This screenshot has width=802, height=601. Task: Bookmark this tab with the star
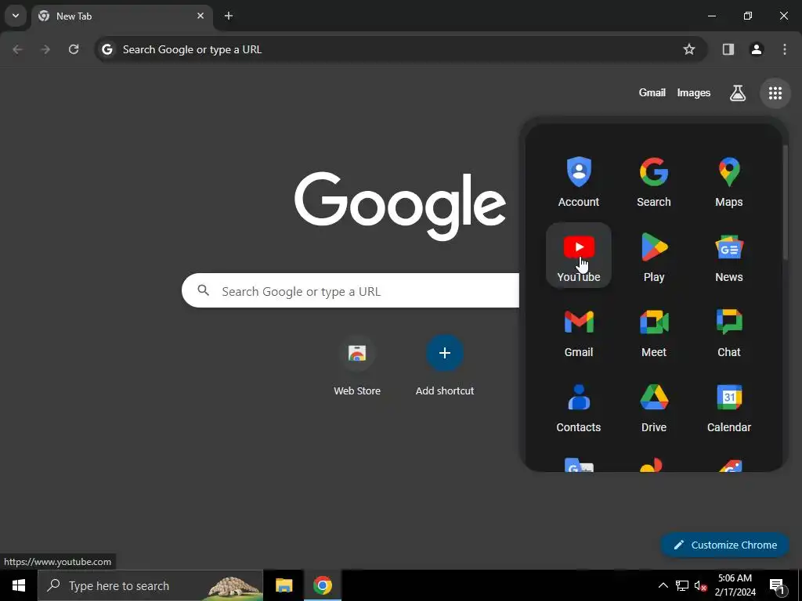click(689, 49)
